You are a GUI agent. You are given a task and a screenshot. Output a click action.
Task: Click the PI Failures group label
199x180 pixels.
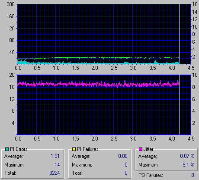pos(88,149)
